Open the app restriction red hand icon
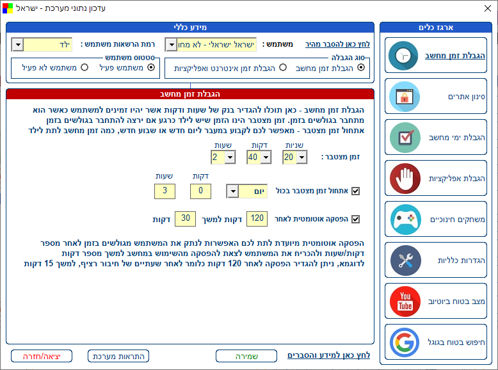The height and width of the screenshot is (370, 498). [405, 179]
